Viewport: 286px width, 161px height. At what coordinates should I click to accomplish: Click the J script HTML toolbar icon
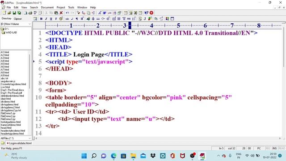coord(145,19)
